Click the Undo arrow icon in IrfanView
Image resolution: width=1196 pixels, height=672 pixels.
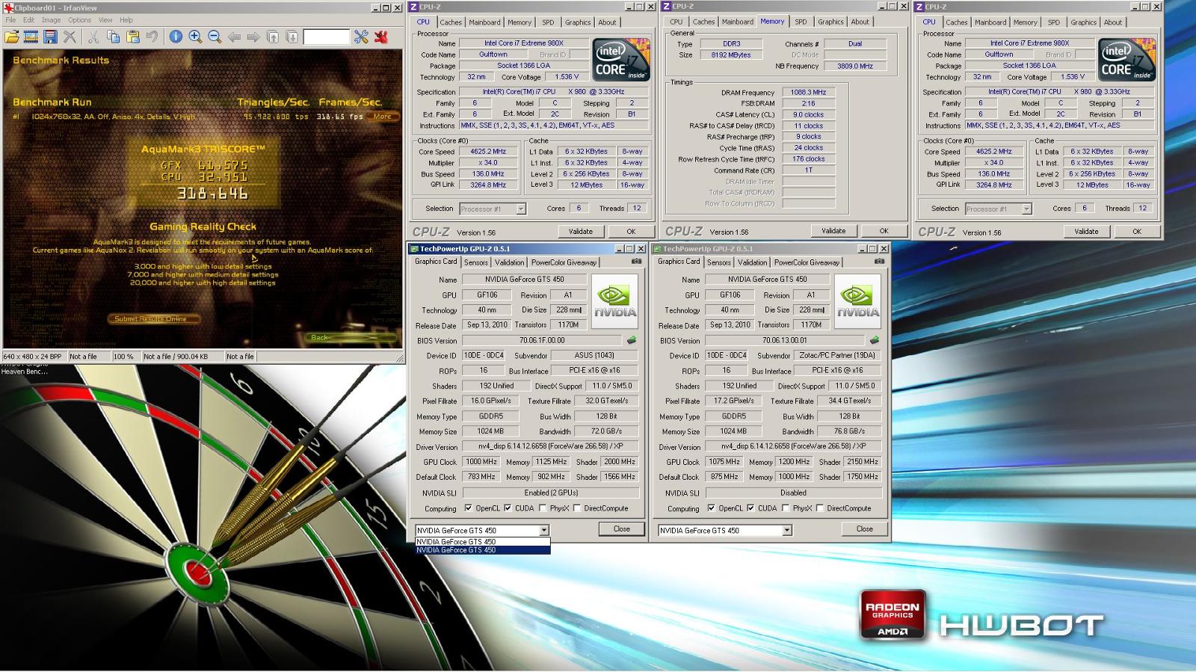152,37
